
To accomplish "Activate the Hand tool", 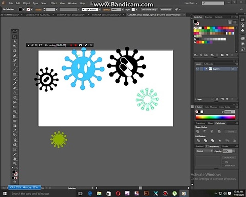I will 14,159.
